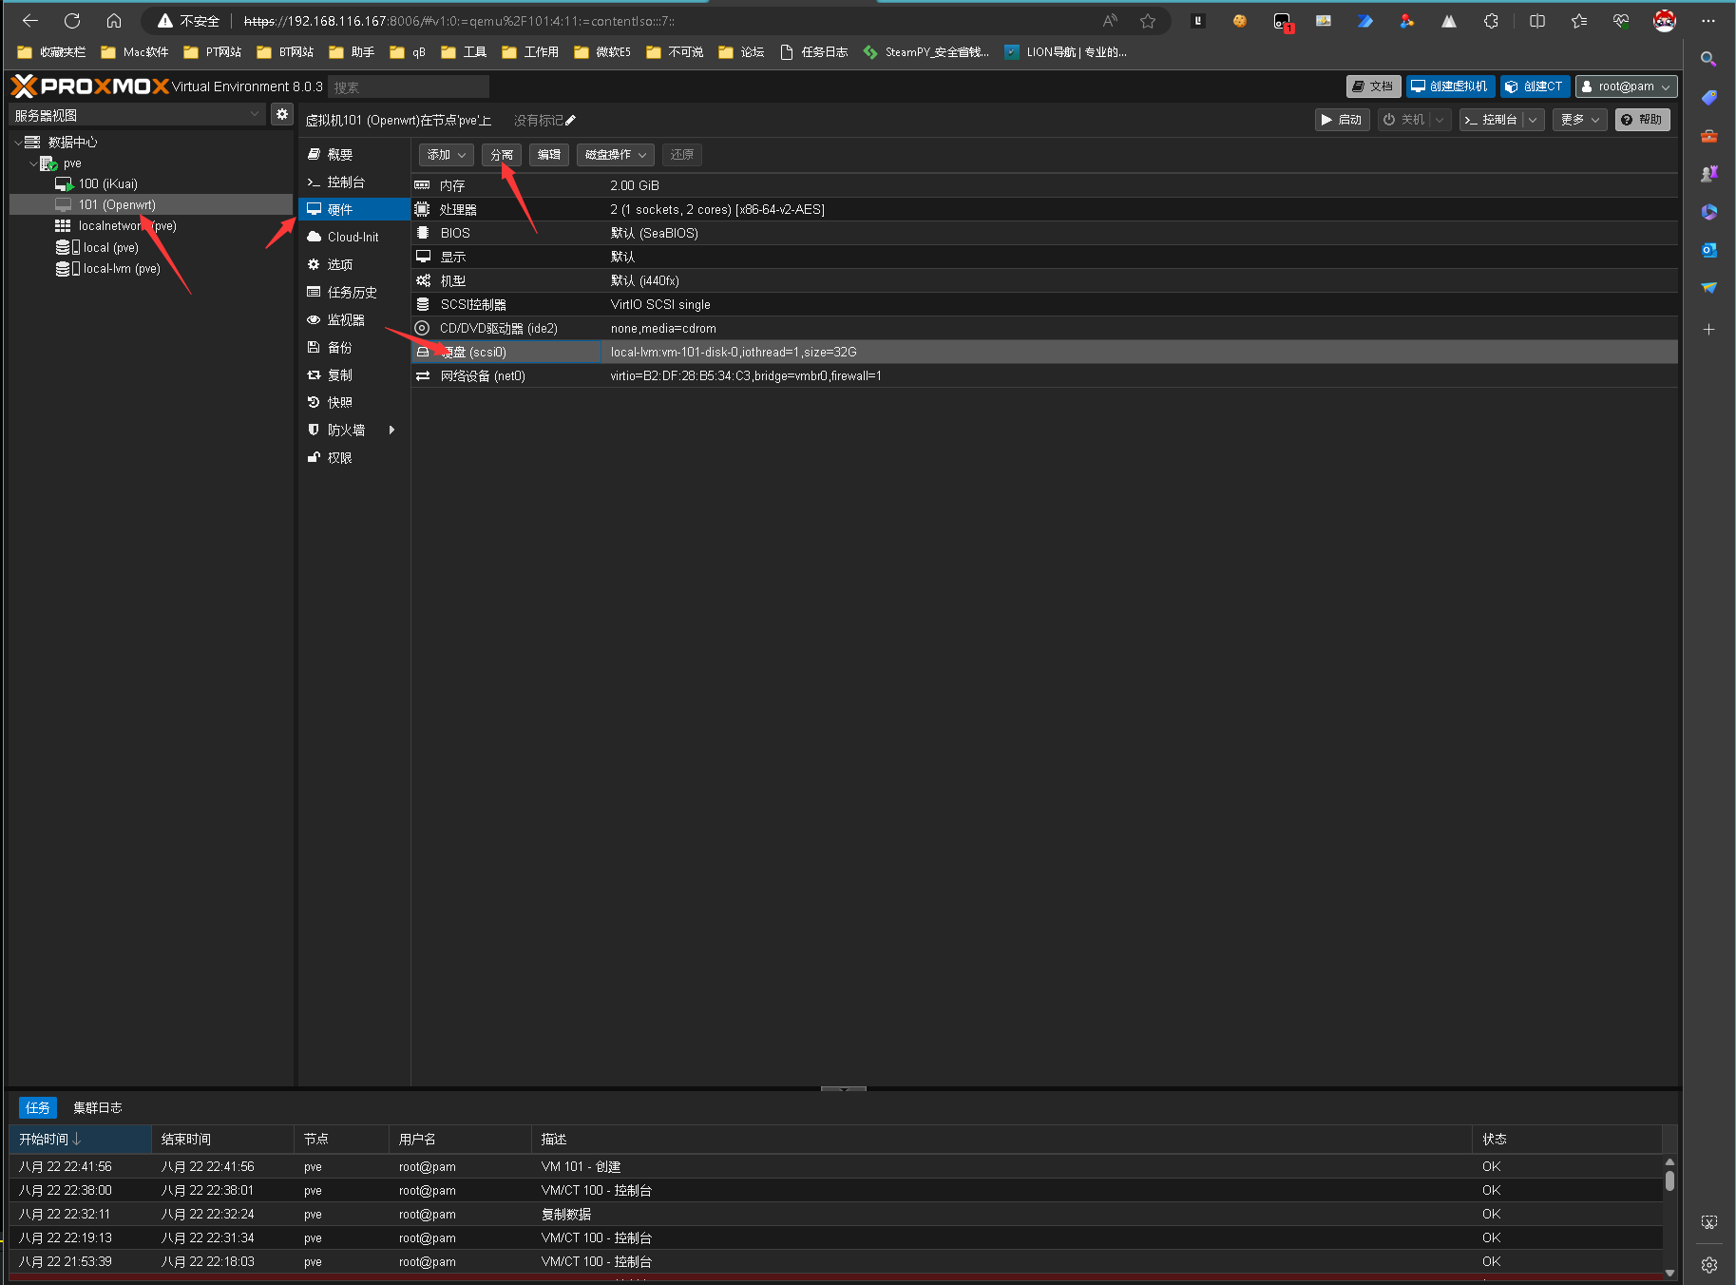
Task: Open the Disk Action (磁盘操作) dropdown
Action: click(x=615, y=155)
